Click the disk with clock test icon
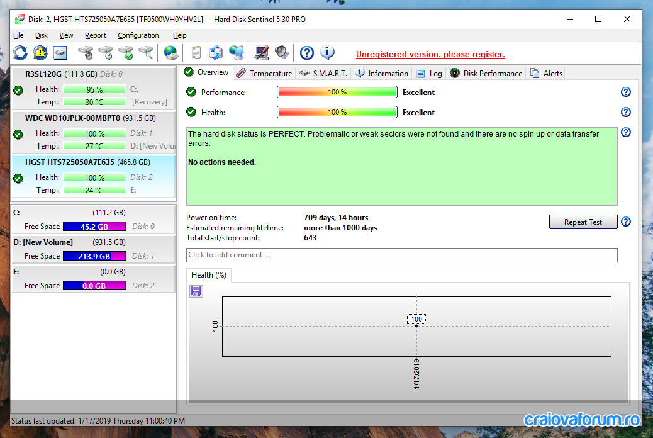The width and height of the screenshot is (653, 438). (x=106, y=53)
